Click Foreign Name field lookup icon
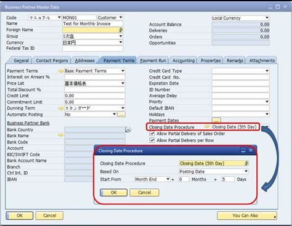Viewport: 292px width, 226px height. coord(121,30)
